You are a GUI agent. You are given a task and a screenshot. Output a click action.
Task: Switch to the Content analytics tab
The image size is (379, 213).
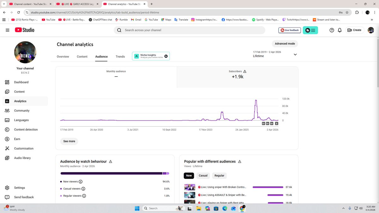82,56
